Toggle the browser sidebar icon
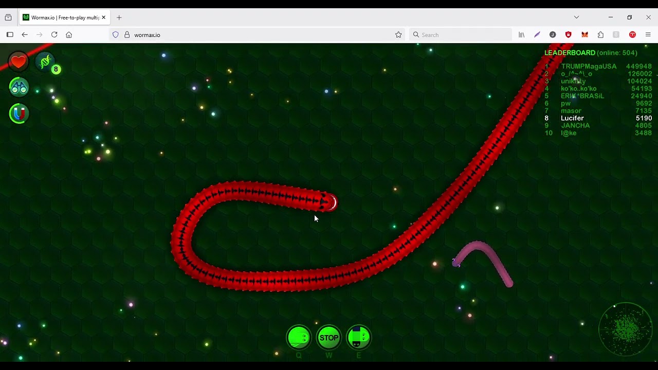 pos(10,35)
